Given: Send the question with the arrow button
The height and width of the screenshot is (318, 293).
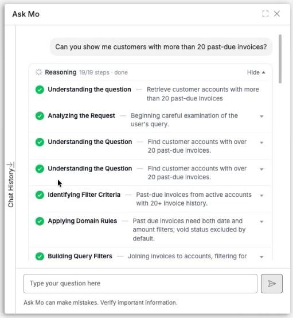Looking at the screenshot, I should (272, 284).
